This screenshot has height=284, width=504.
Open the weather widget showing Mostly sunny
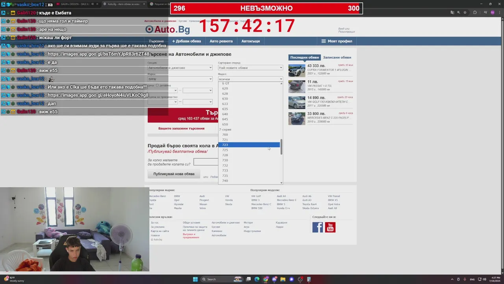click(14, 279)
